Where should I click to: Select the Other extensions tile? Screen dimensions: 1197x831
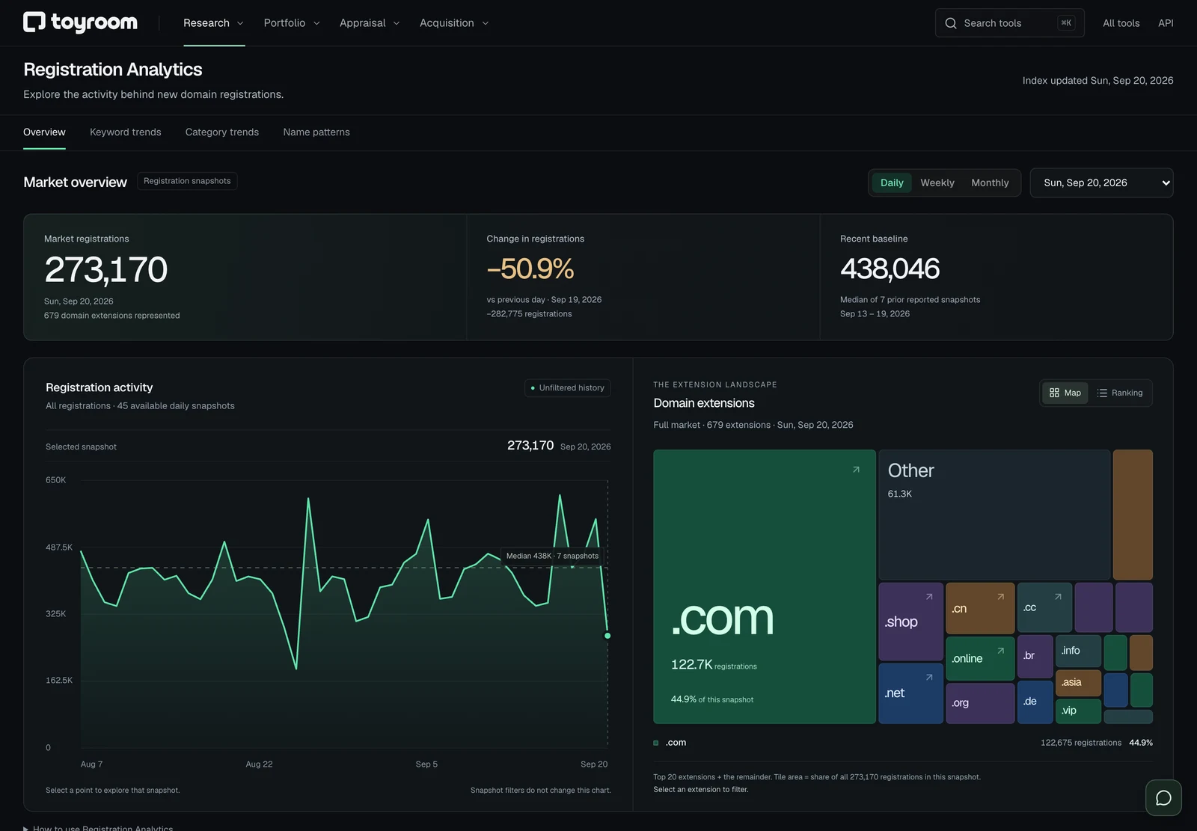click(x=994, y=515)
